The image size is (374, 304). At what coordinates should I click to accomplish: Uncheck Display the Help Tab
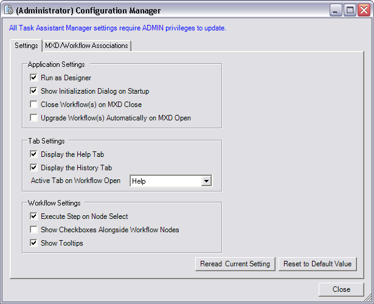[x=33, y=154]
